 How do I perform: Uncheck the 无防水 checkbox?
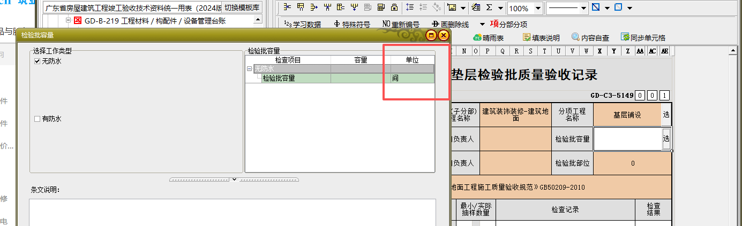pyautogui.click(x=37, y=61)
